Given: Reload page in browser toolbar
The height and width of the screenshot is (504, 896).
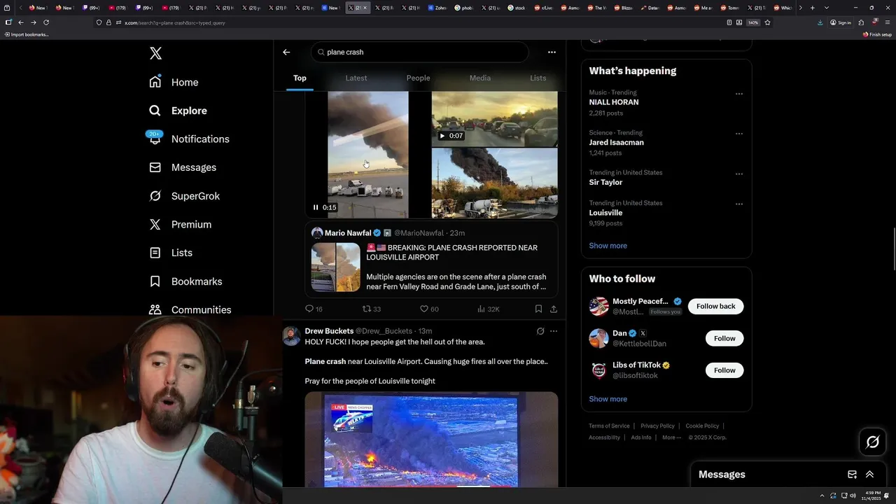Looking at the screenshot, I should [x=46, y=22].
